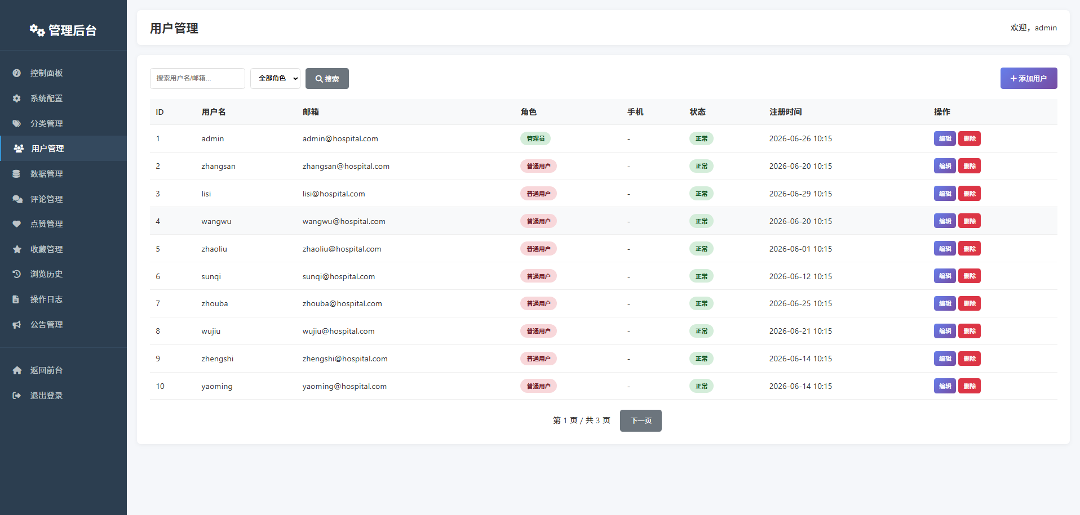The width and height of the screenshot is (1080, 515).
Task: Open the 全部角色 role filter dropdown
Action: (x=275, y=78)
